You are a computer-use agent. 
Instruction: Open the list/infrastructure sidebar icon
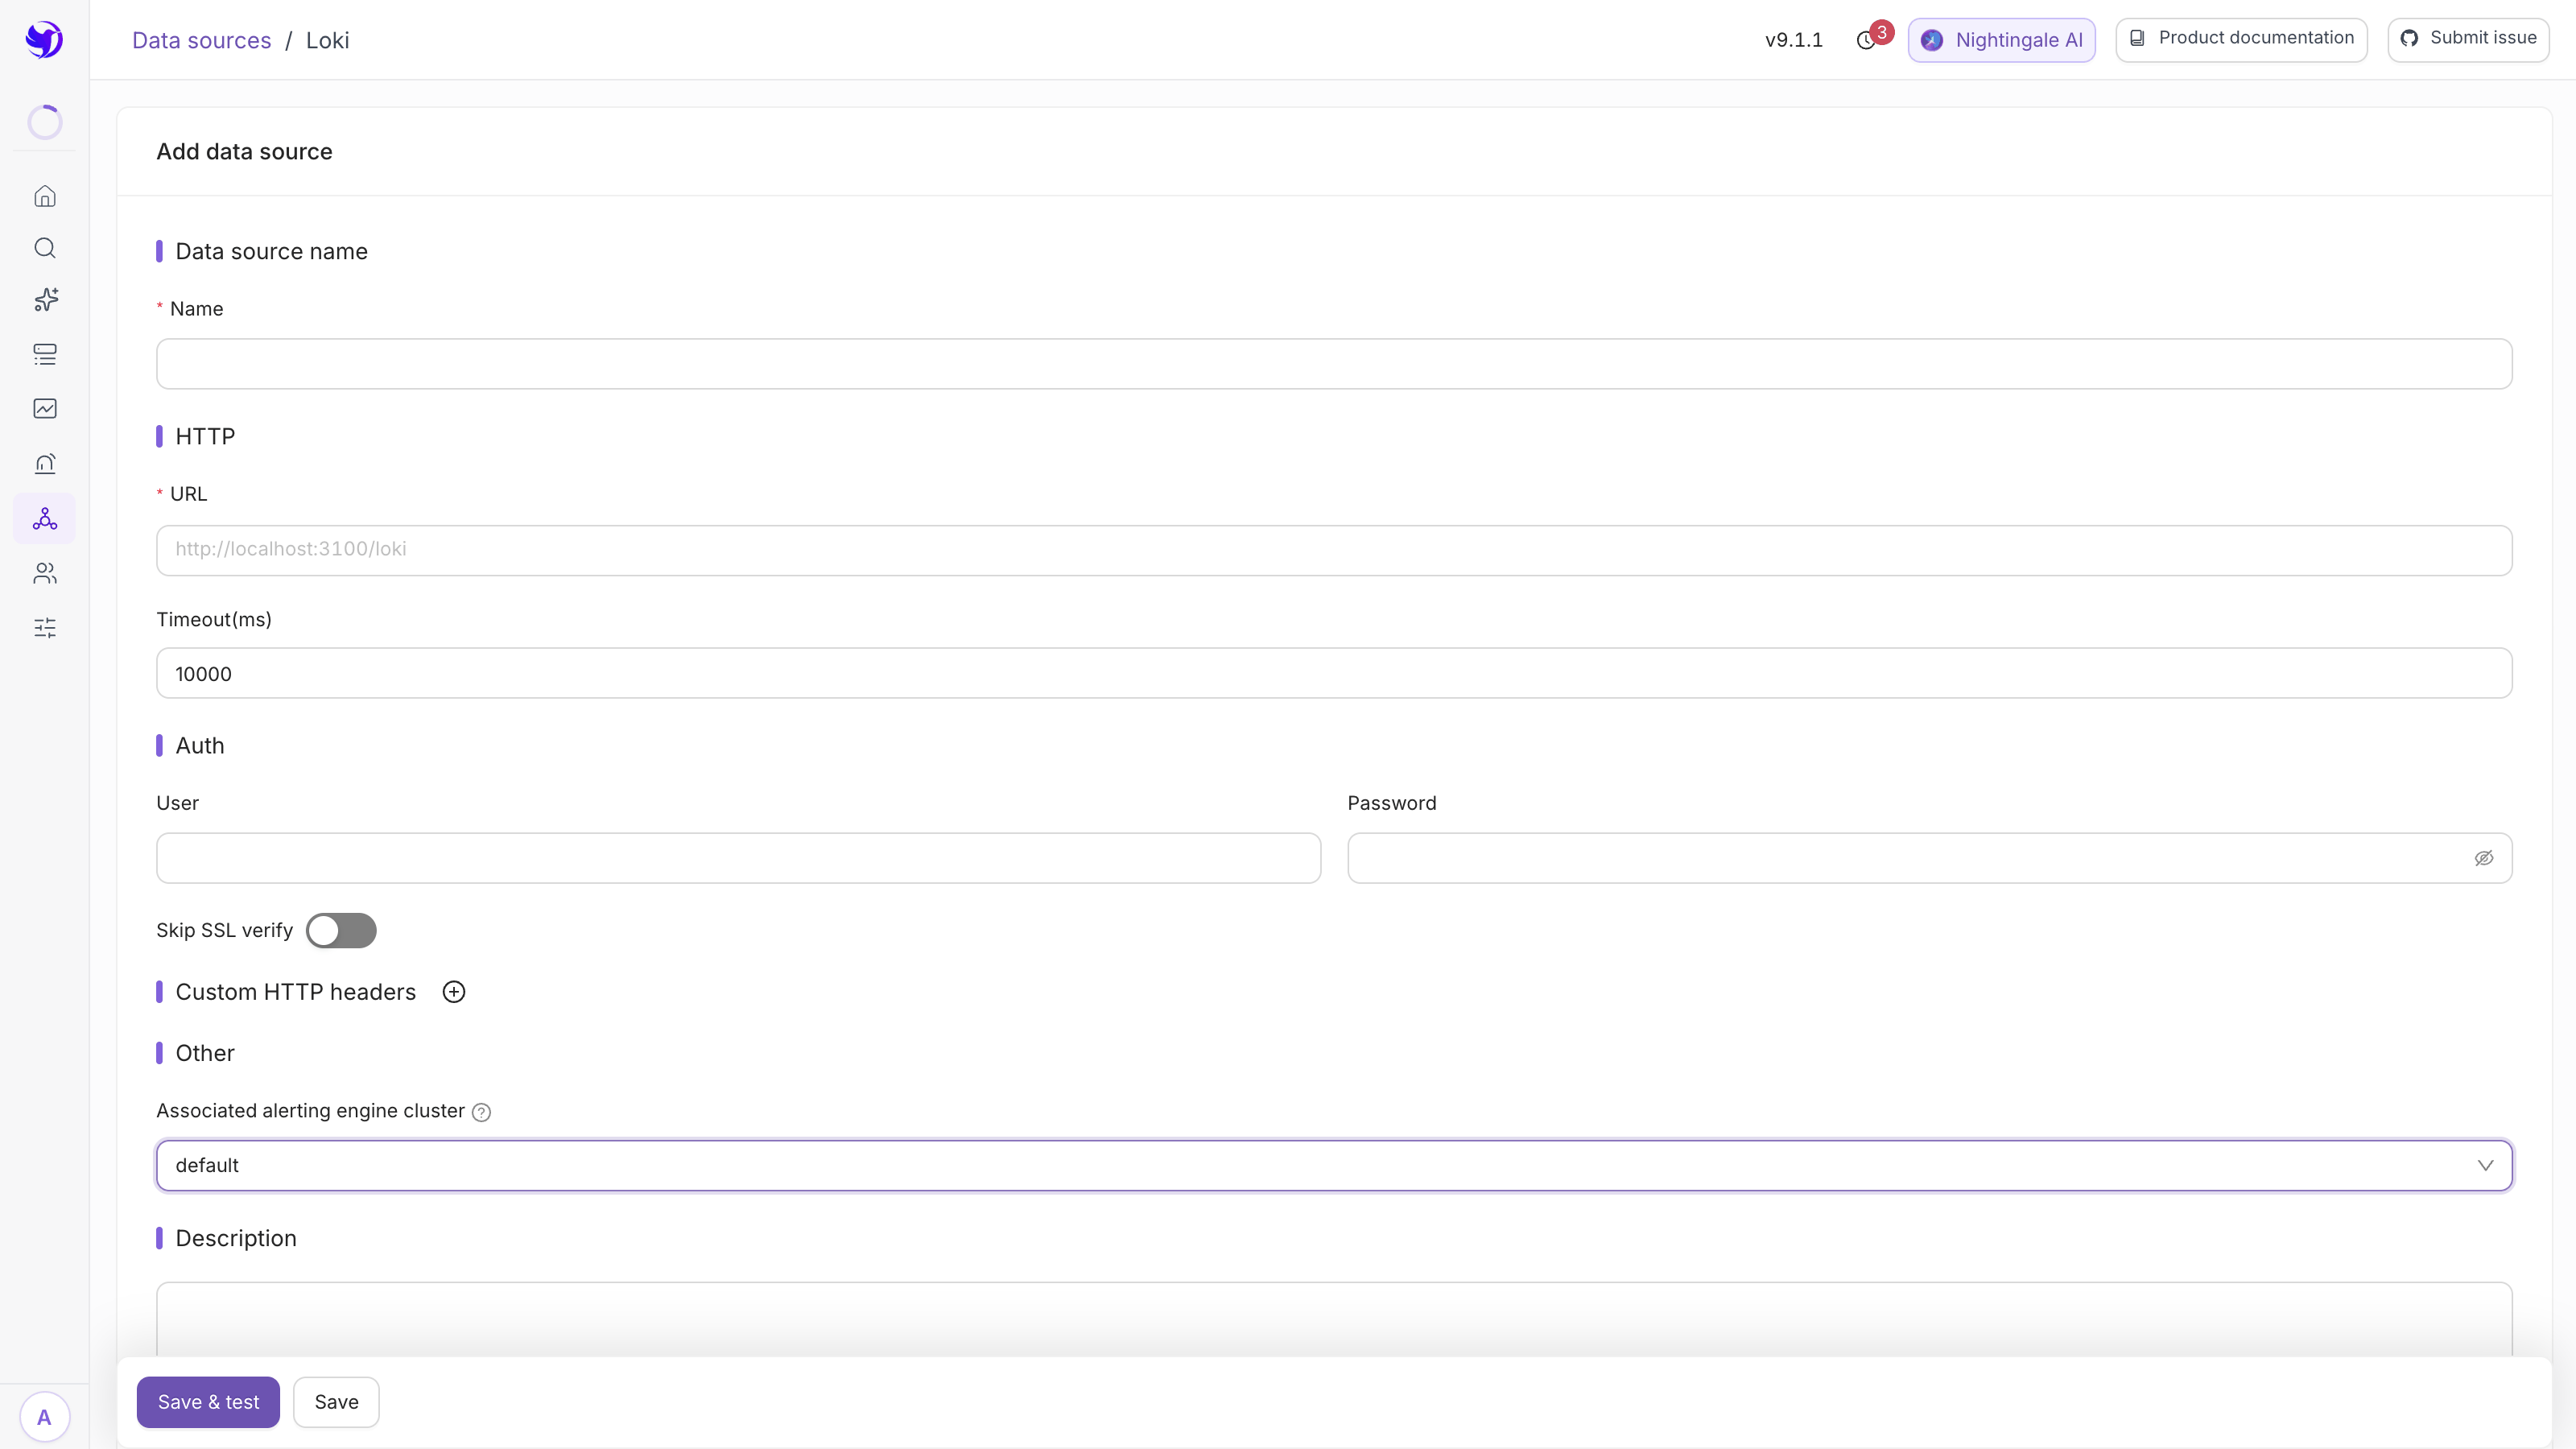pyautogui.click(x=45, y=354)
